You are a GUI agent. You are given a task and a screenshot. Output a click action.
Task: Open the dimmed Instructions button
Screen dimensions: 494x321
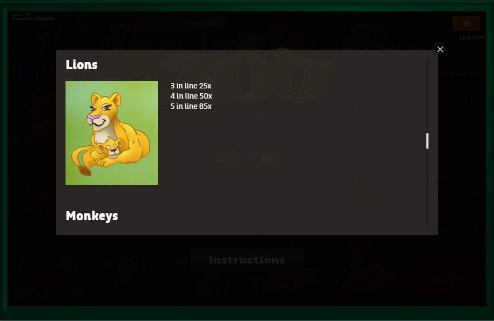tap(247, 260)
